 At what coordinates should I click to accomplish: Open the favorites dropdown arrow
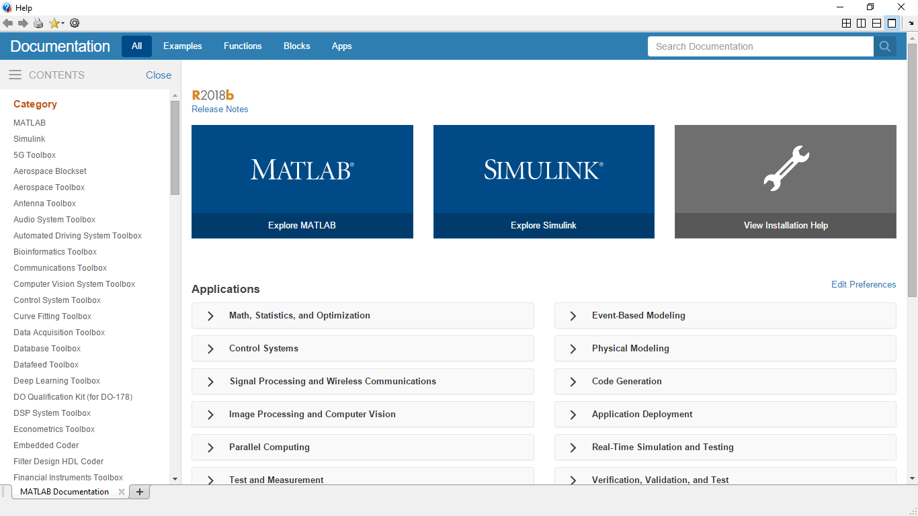[x=62, y=23]
